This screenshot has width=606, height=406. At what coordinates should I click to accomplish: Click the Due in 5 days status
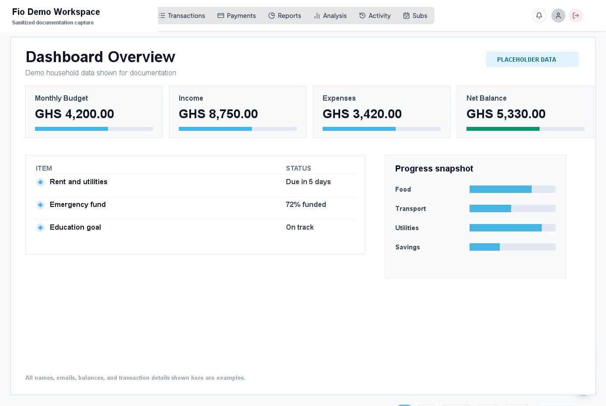pyautogui.click(x=308, y=182)
